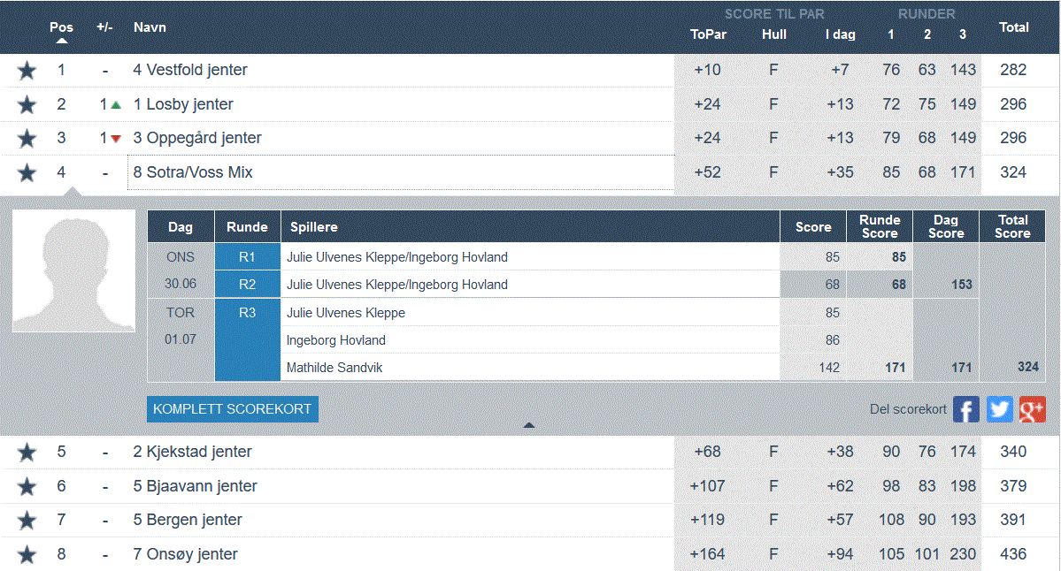The width and height of the screenshot is (1061, 571).
Task: Click the star icon beside Sotra/Voss Mix
Action: coord(27,173)
